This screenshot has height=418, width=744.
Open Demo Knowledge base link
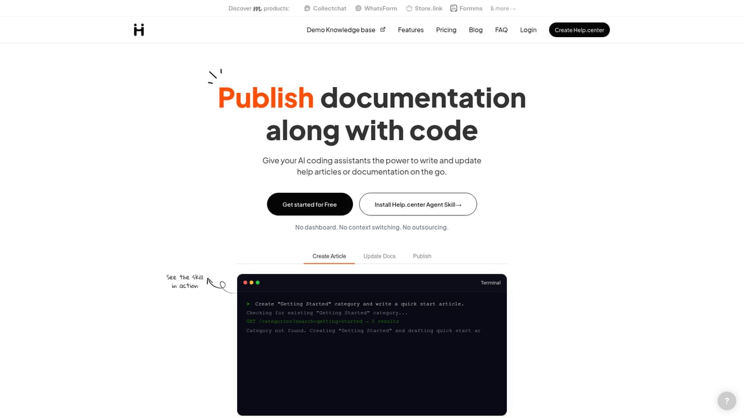[346, 30]
